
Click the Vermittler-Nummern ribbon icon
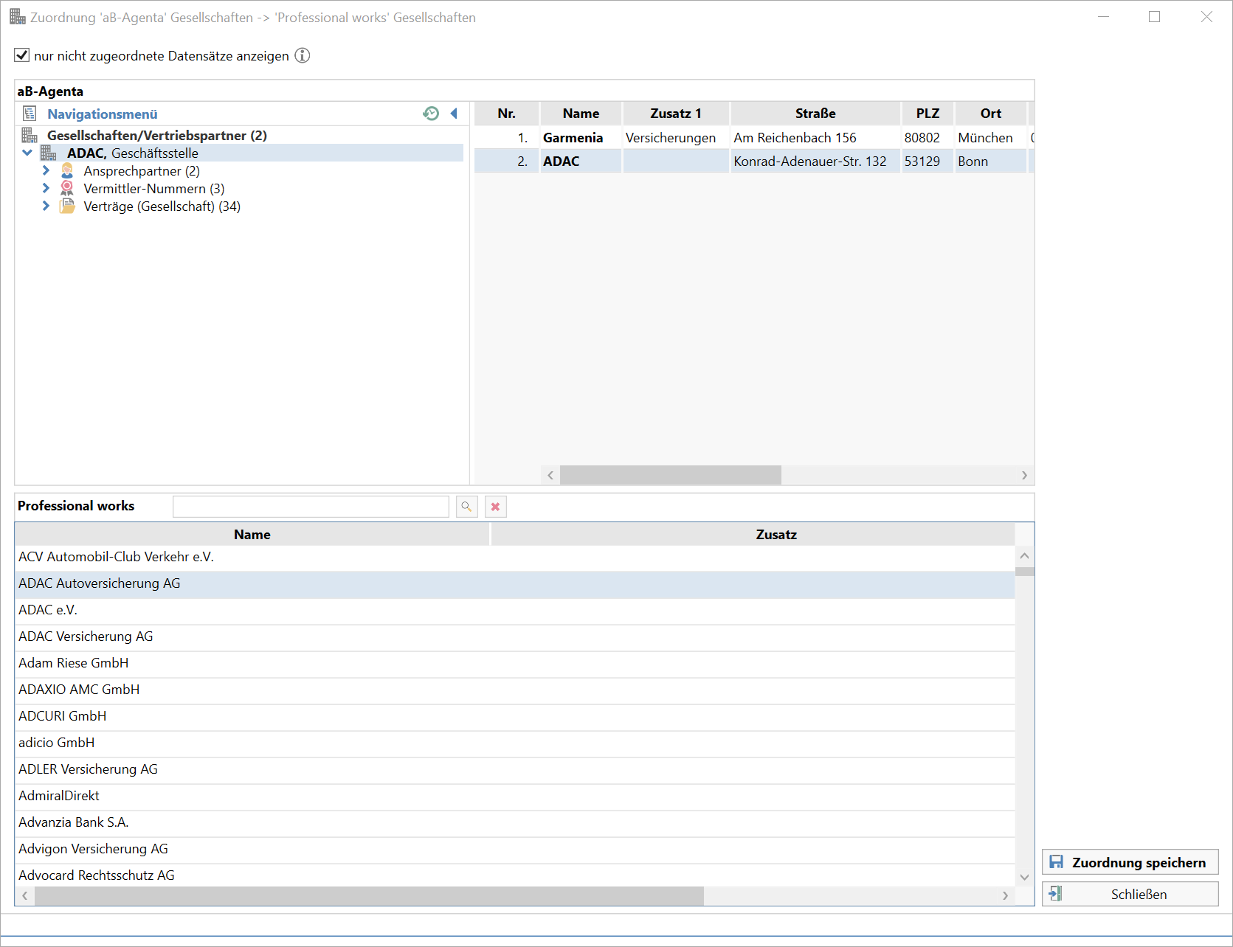click(67, 189)
